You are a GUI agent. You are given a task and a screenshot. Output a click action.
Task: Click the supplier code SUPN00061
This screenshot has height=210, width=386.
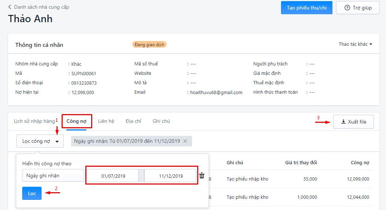84,74
